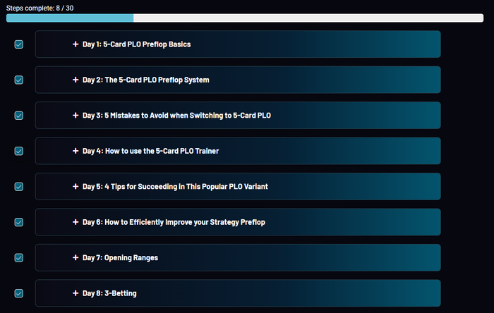
Task: Toggle the Day 3 completion checkbox
Action: pos(19,116)
